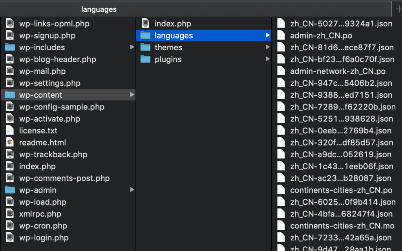Select zh_CN-9388...ed7151.json

coord(341,95)
